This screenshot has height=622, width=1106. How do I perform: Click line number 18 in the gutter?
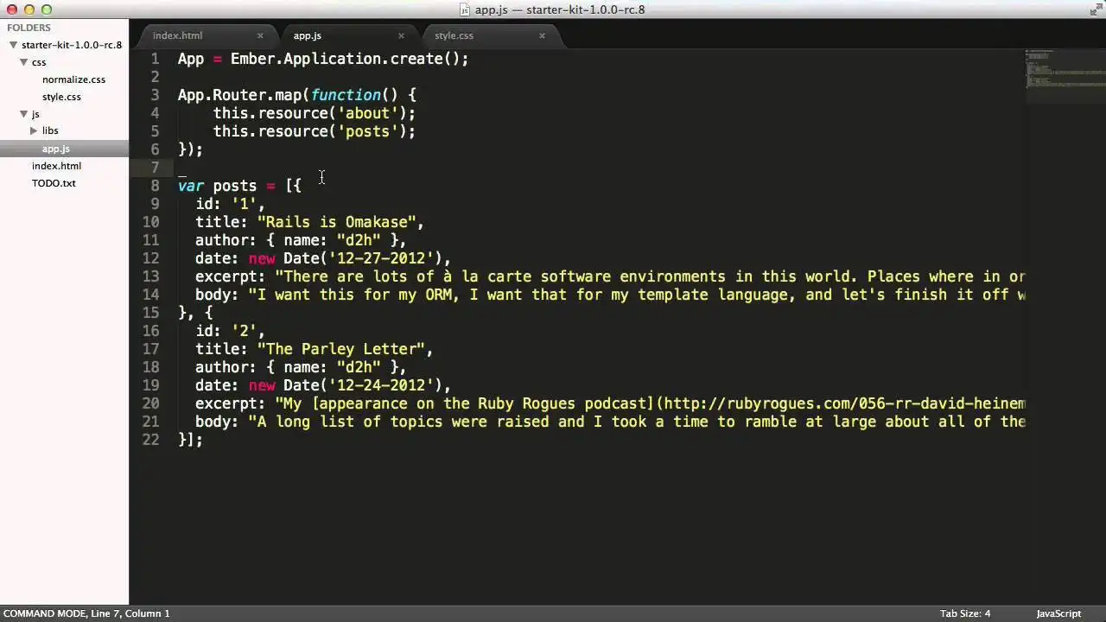tap(150, 367)
